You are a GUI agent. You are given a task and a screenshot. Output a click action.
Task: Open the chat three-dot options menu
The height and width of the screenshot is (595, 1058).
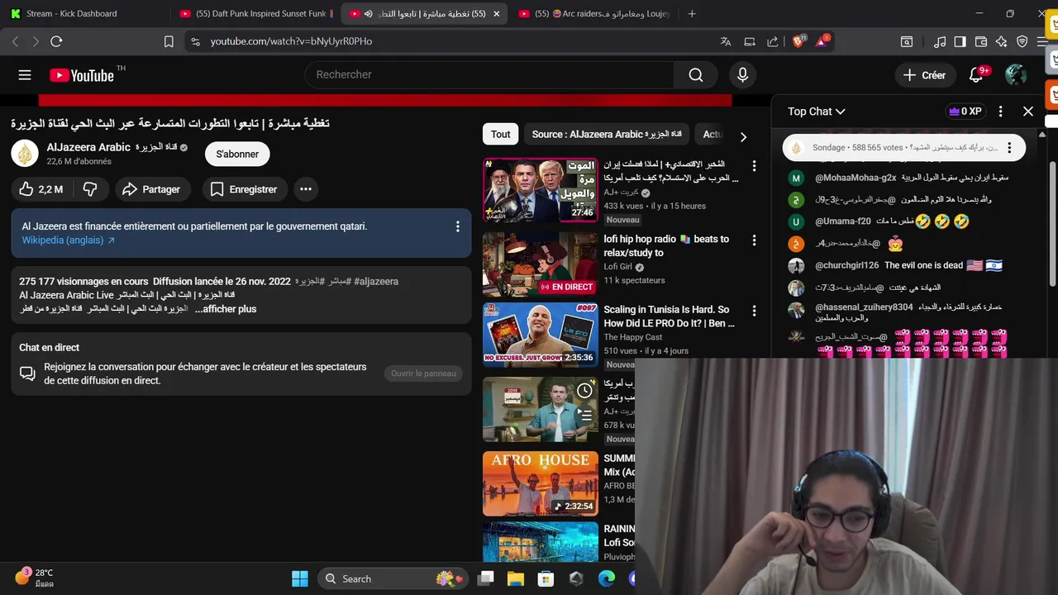[x=1000, y=112]
